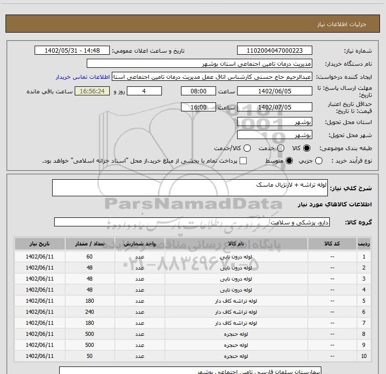Click the اطلاعات کالاهای مورد نیاز heading
The image size is (386, 374).
335,204
